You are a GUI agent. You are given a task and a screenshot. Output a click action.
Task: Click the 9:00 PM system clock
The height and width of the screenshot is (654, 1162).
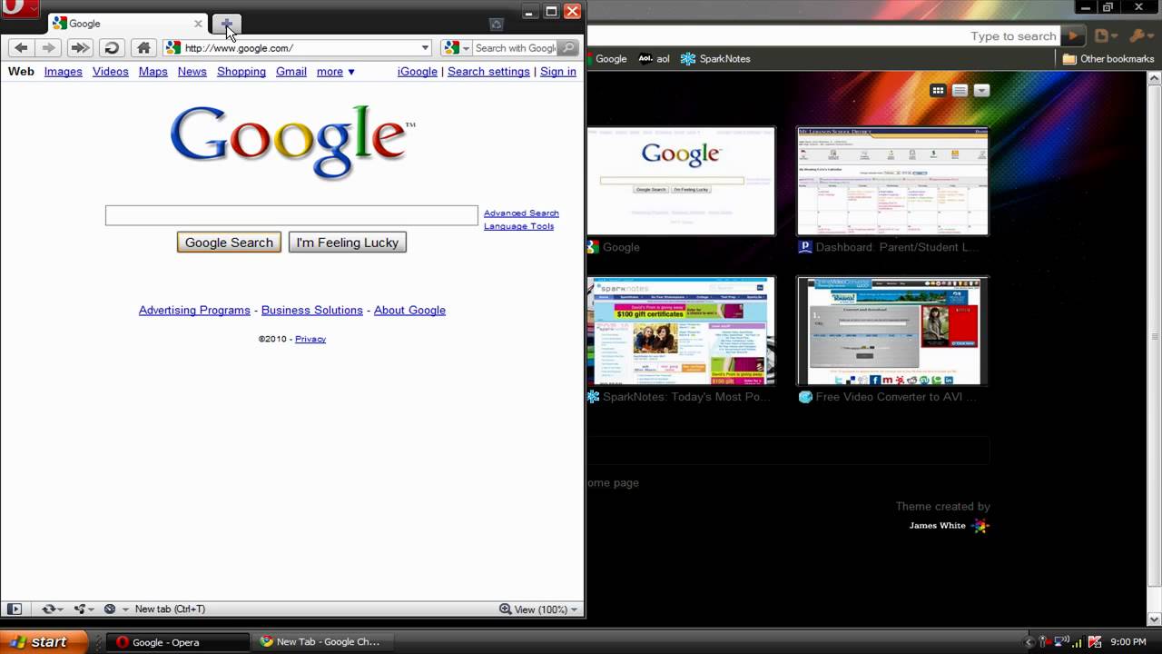(x=1128, y=642)
